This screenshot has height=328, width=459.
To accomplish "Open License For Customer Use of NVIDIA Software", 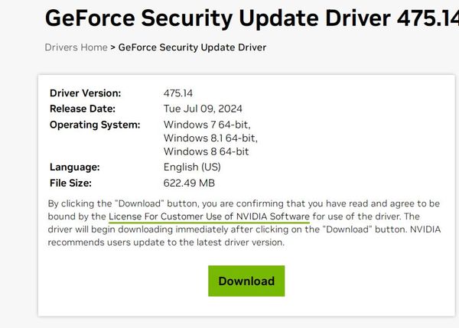I will tap(209, 216).
